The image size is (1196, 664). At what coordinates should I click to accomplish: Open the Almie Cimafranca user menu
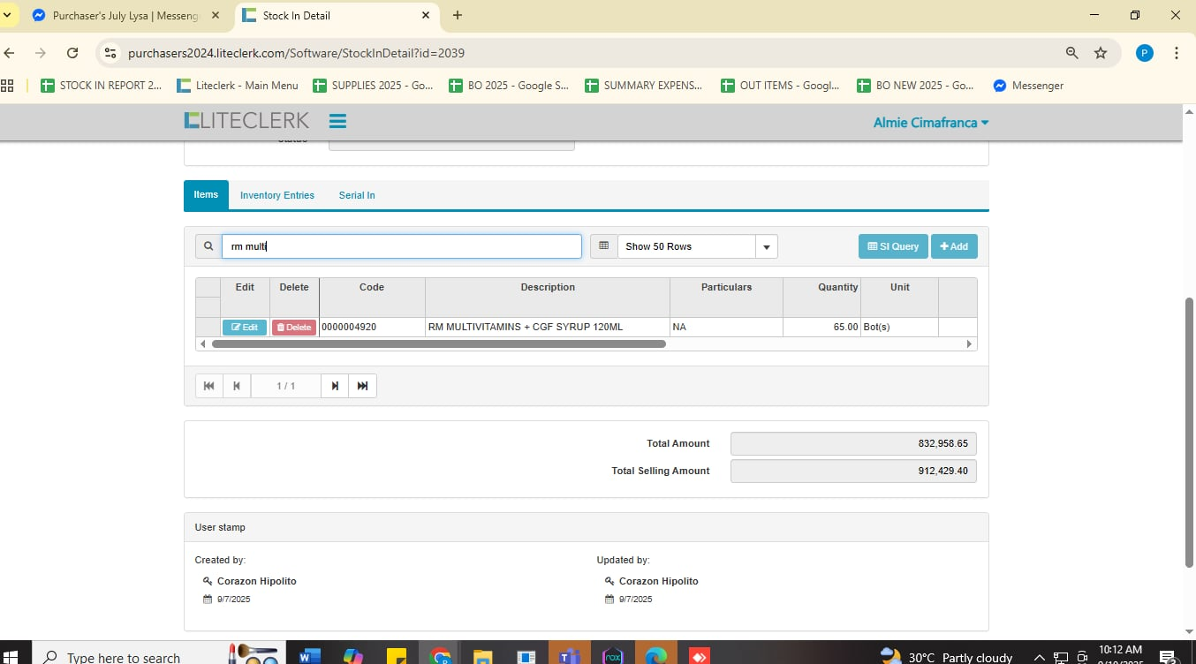pos(930,123)
